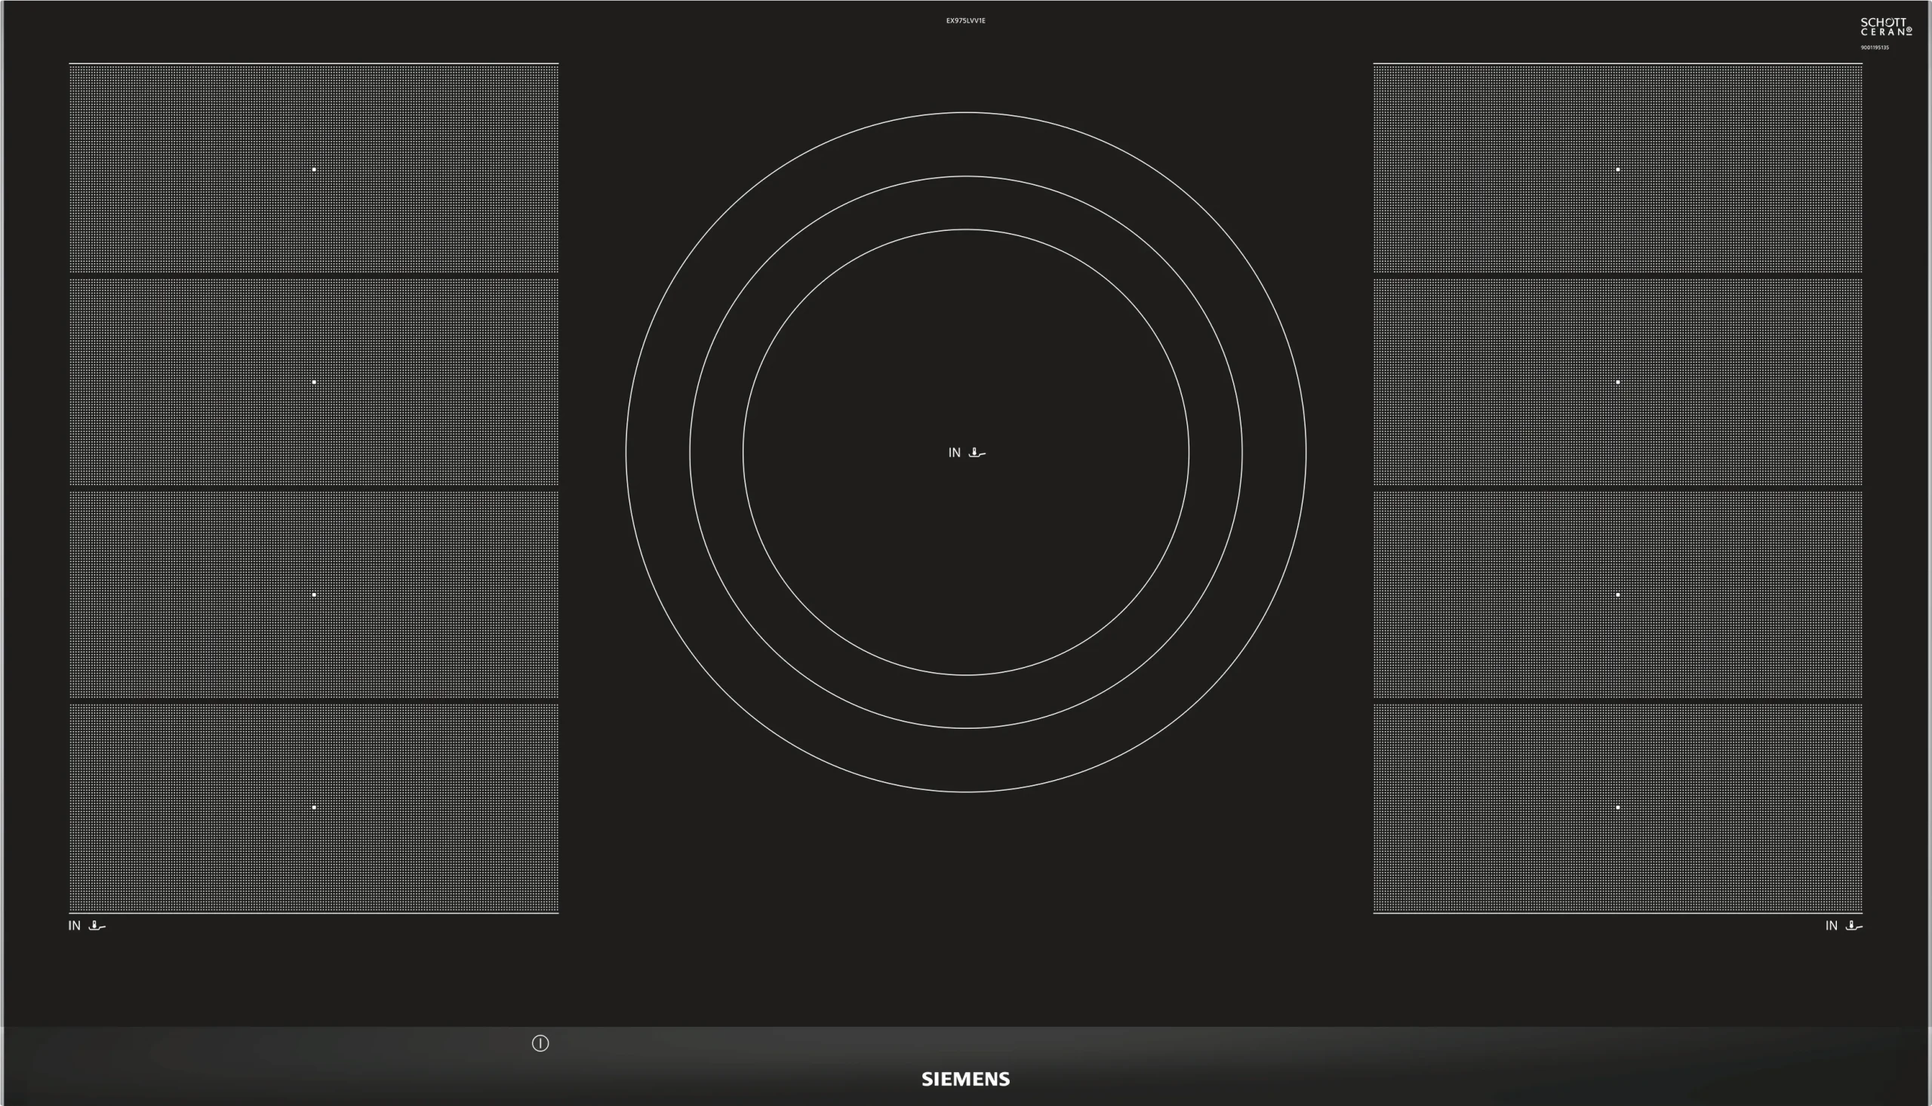Tap the SIEMENS logo
1932x1106 pixels.
(965, 1080)
